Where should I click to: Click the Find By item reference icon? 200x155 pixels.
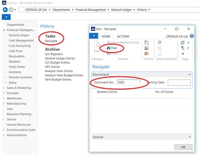tap(146, 54)
